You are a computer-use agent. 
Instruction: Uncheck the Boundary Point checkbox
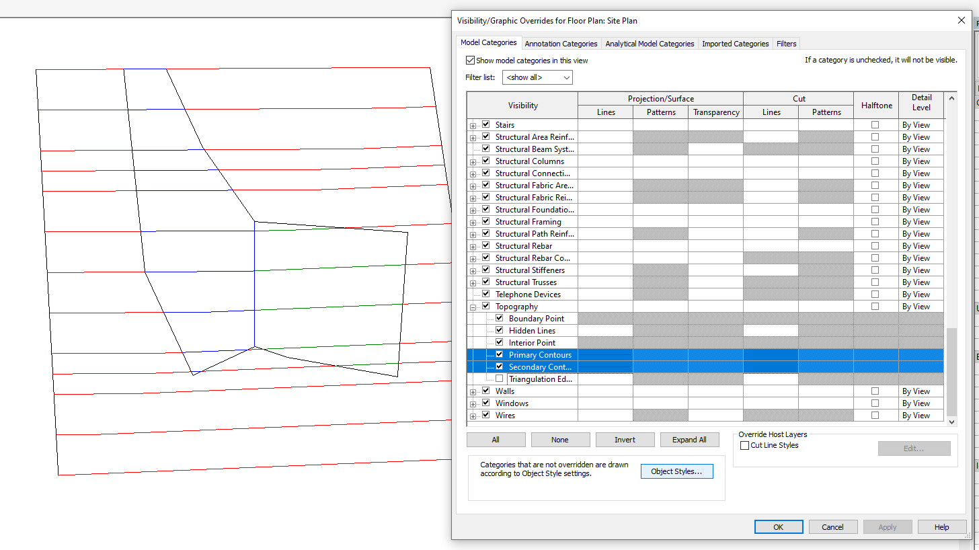(499, 318)
